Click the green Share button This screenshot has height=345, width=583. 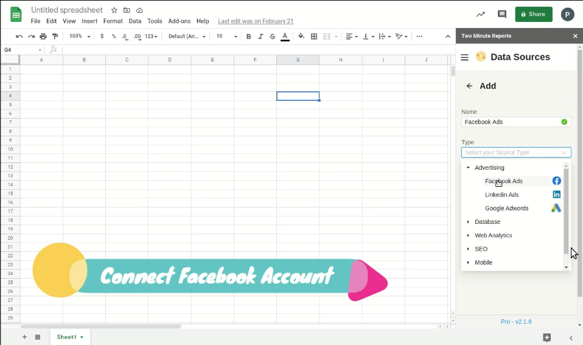coord(534,14)
